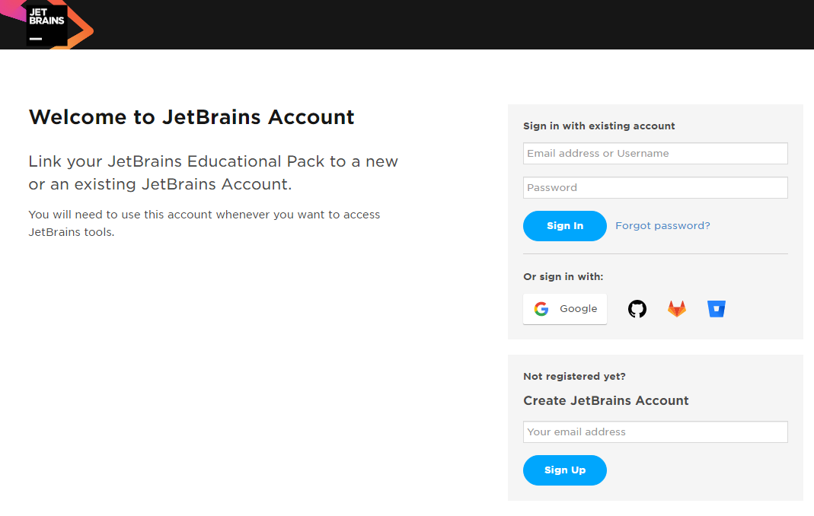The height and width of the screenshot is (516, 814).
Task: Focus the Password input field
Action: (655, 188)
